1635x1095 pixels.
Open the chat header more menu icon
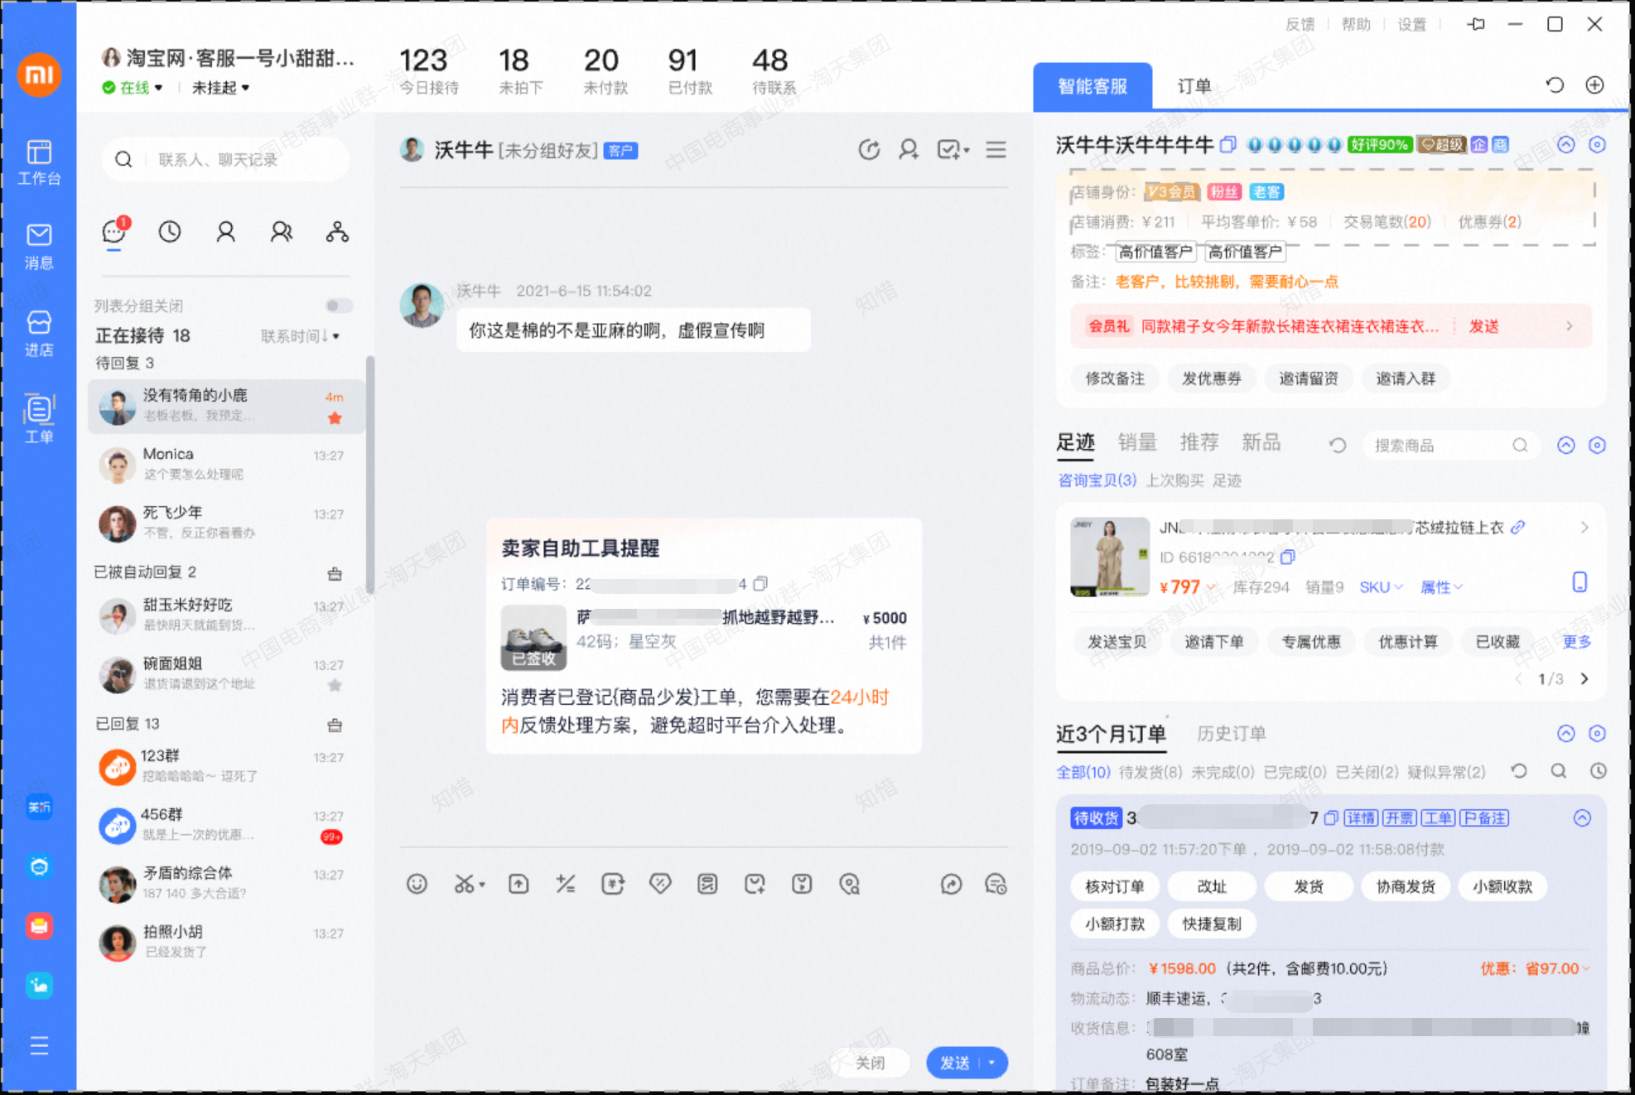996,150
